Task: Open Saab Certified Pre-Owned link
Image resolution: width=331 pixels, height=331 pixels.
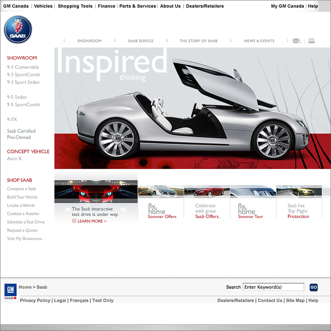Action: click(21, 134)
